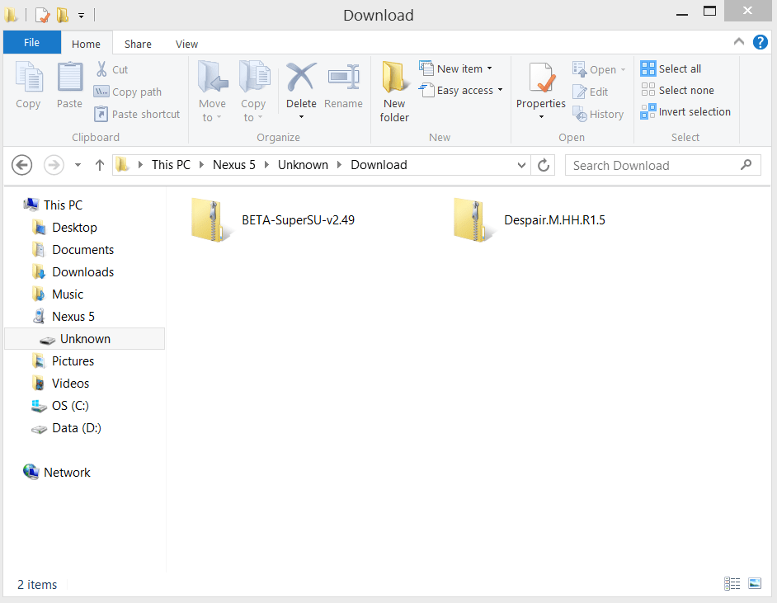Go up one folder level
This screenshot has width=777, height=603.
coord(100,166)
